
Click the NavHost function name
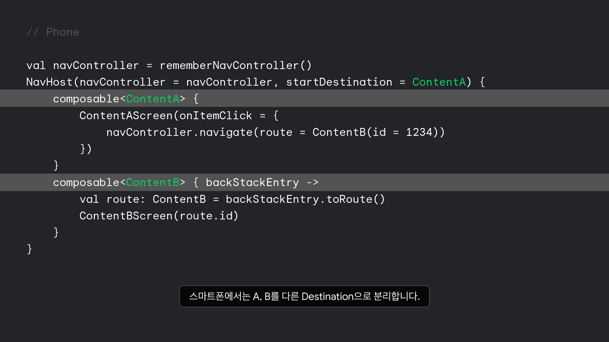click(49, 82)
